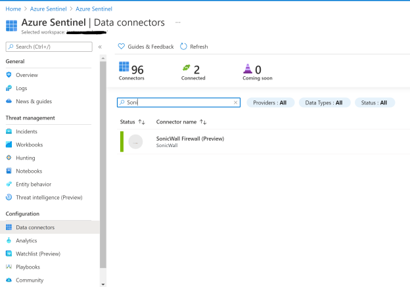Click the Analytics flask icon

click(x=9, y=240)
